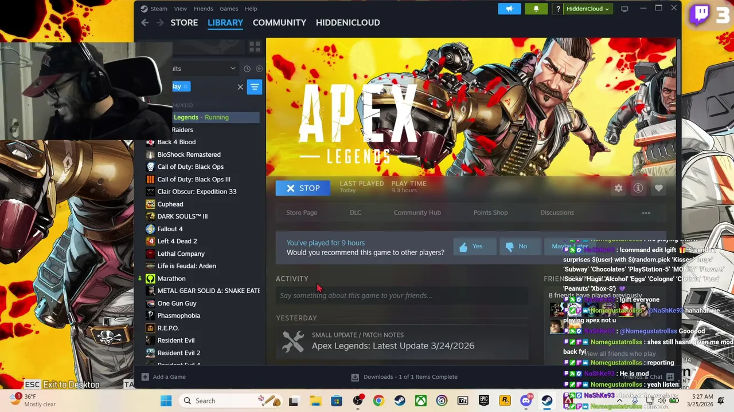Click the R.E.P.O. game icon
The width and height of the screenshot is (734, 412).
point(150,328)
